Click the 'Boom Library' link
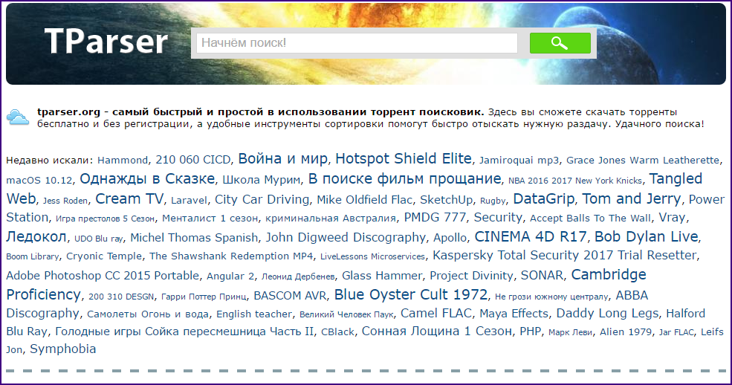The height and width of the screenshot is (385, 732). coord(32,256)
